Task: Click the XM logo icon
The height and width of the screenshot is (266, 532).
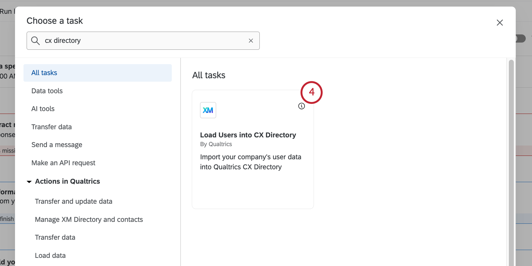Action: point(208,110)
